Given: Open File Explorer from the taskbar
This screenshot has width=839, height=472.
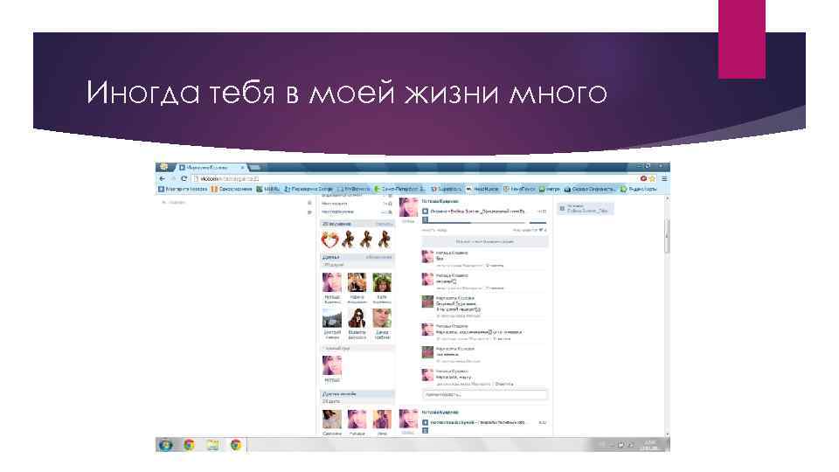Looking at the screenshot, I should (x=212, y=445).
